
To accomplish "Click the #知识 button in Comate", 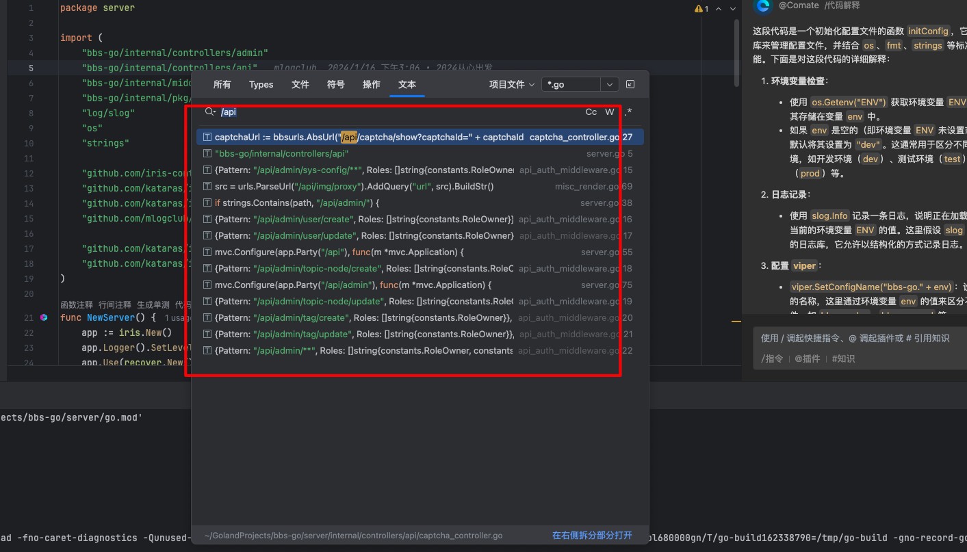I will (x=843, y=358).
